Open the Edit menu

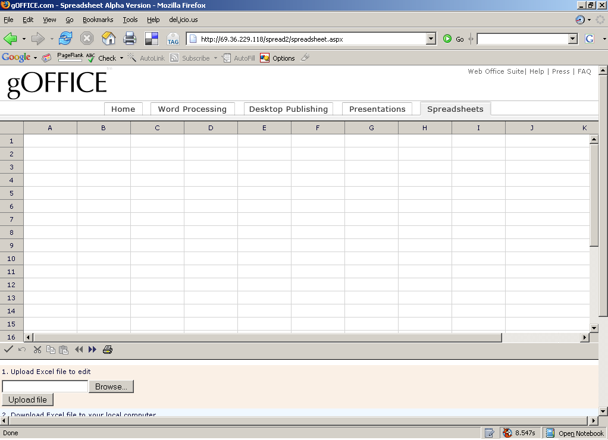pyautogui.click(x=28, y=20)
